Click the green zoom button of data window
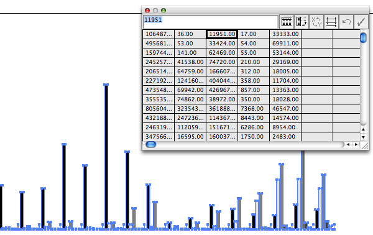 point(163,11)
